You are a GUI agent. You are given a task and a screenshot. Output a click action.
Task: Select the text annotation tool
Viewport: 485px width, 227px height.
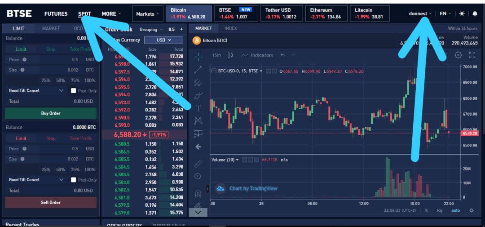[x=198, y=108]
